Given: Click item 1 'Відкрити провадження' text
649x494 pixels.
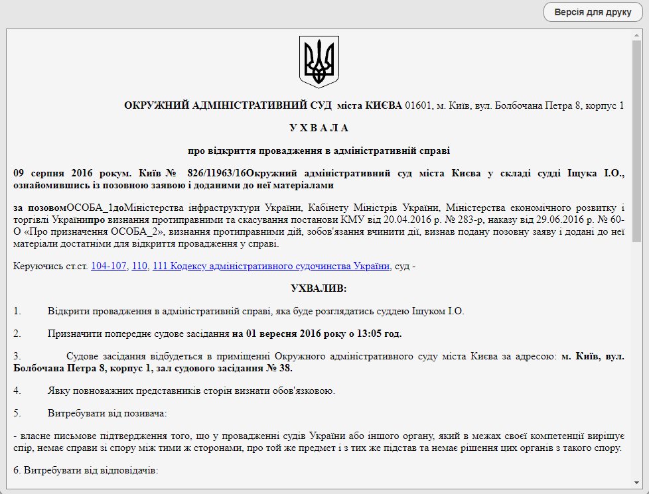Looking at the screenshot, I should click(x=255, y=311).
